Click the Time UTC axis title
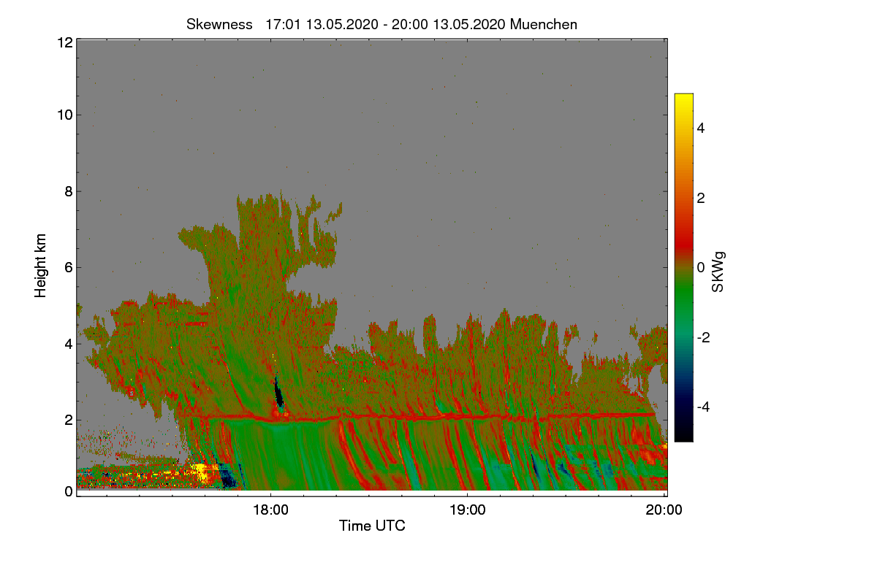Screen dimensions: 877x584 372,526
